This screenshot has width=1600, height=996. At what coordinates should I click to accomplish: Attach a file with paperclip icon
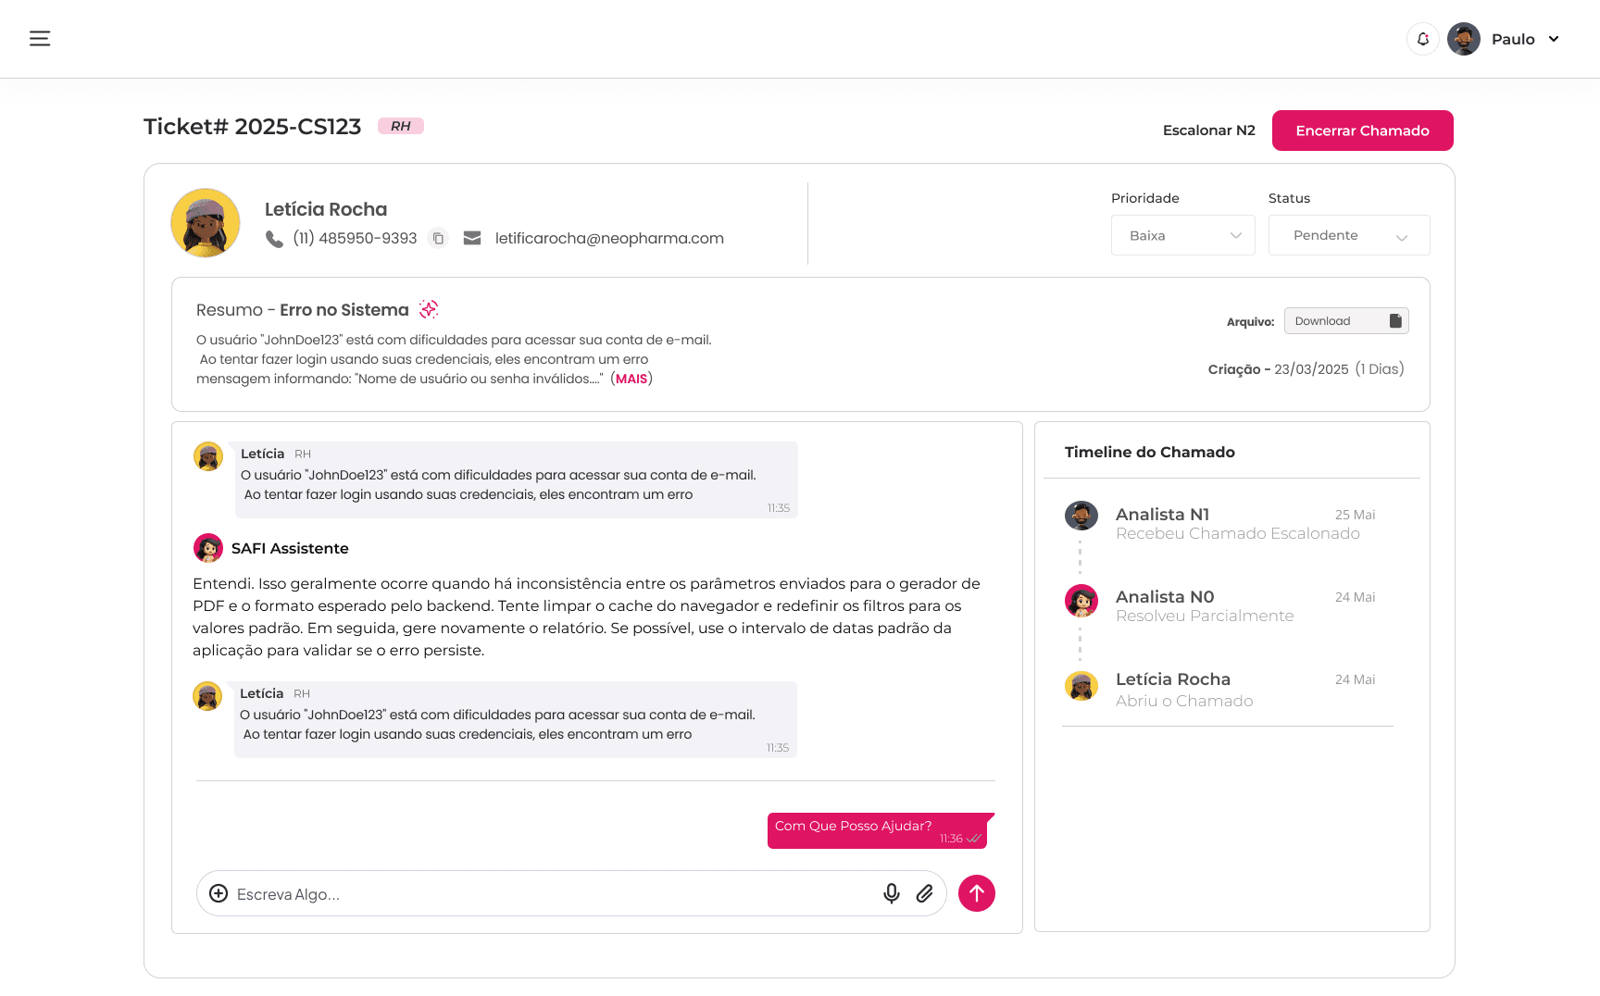coord(924,893)
